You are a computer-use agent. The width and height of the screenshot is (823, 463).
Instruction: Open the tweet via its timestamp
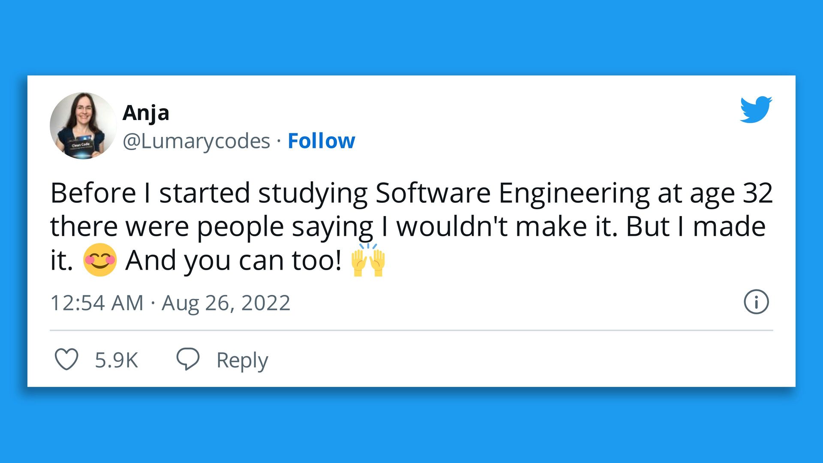pos(98,303)
